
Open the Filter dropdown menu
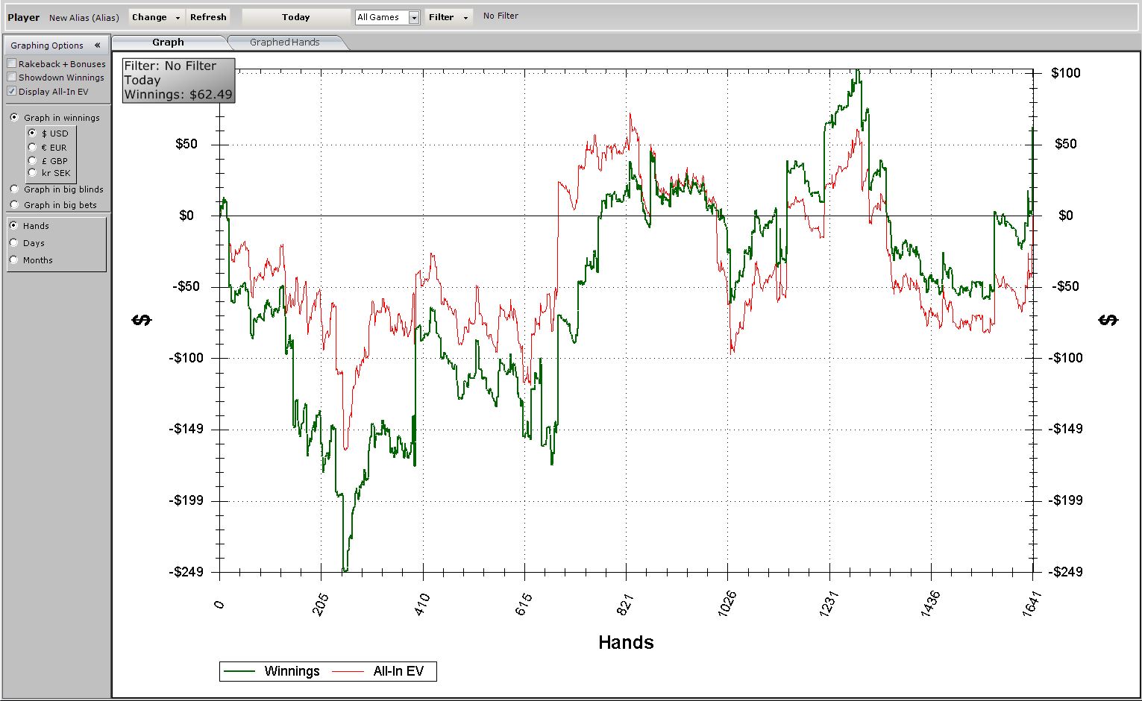tap(448, 17)
